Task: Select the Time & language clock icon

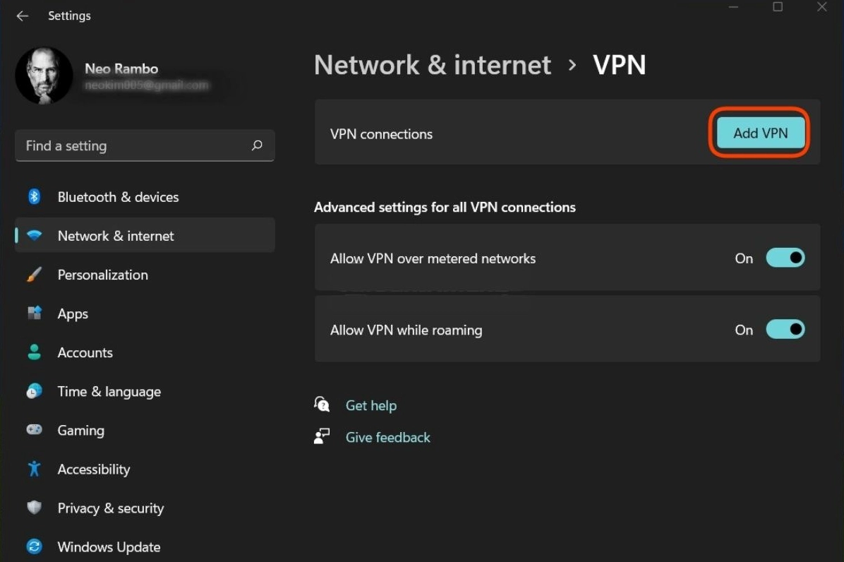Action: 35,391
